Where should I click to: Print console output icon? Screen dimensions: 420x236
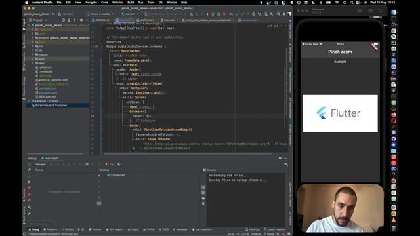(x=203, y=198)
